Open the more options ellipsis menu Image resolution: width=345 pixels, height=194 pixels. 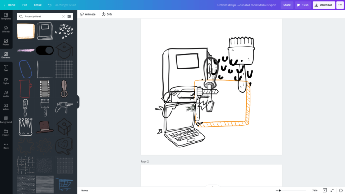click(x=340, y=5)
